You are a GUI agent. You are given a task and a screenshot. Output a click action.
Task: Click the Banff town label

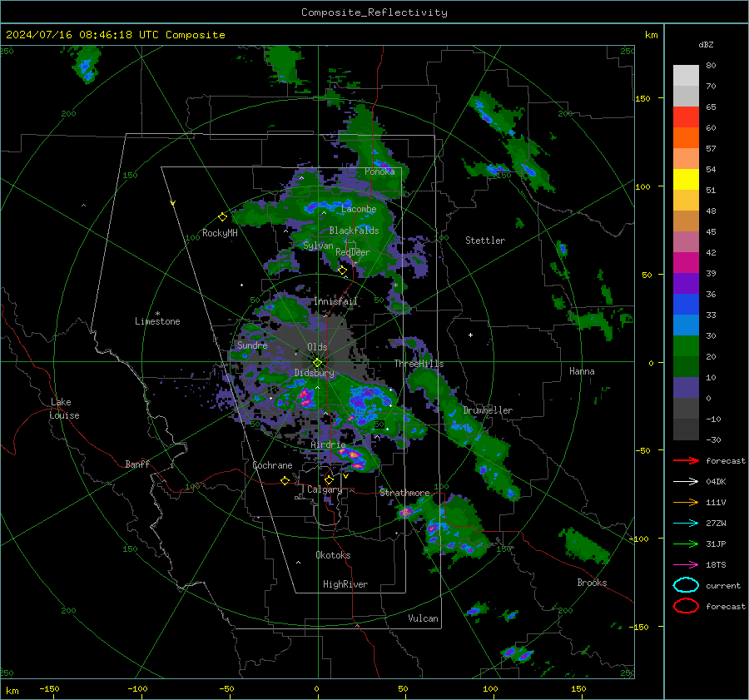pos(137,464)
